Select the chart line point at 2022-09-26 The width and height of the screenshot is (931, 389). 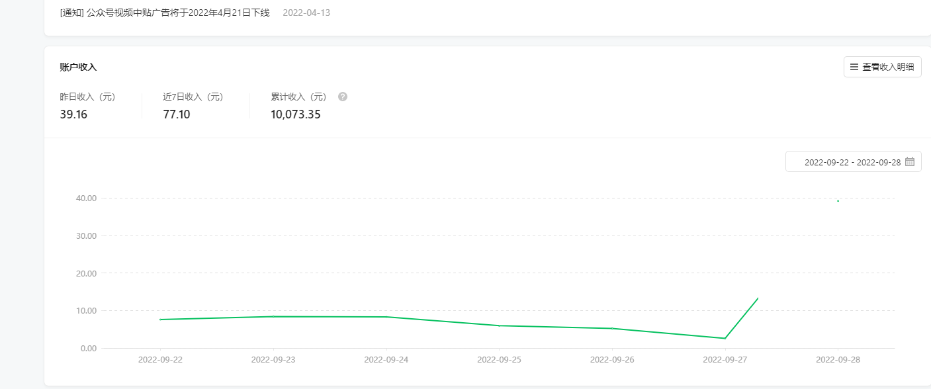[x=612, y=328]
